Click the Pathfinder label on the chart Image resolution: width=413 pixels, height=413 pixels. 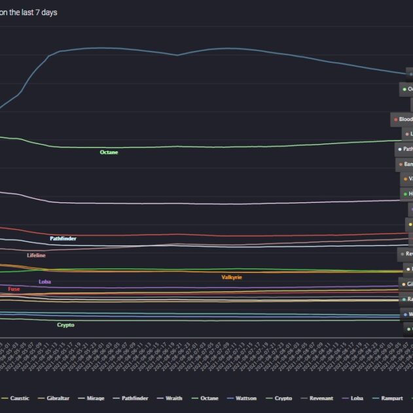63,238
